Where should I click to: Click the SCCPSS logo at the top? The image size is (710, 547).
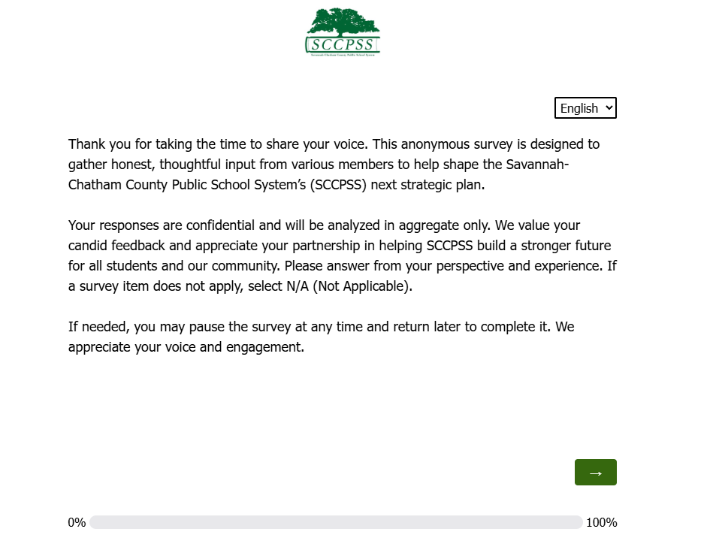[x=343, y=32]
